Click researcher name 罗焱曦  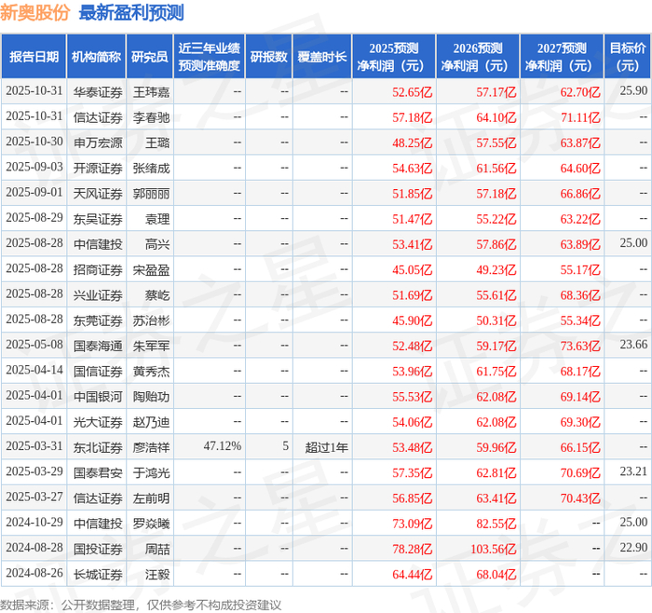coord(151,524)
